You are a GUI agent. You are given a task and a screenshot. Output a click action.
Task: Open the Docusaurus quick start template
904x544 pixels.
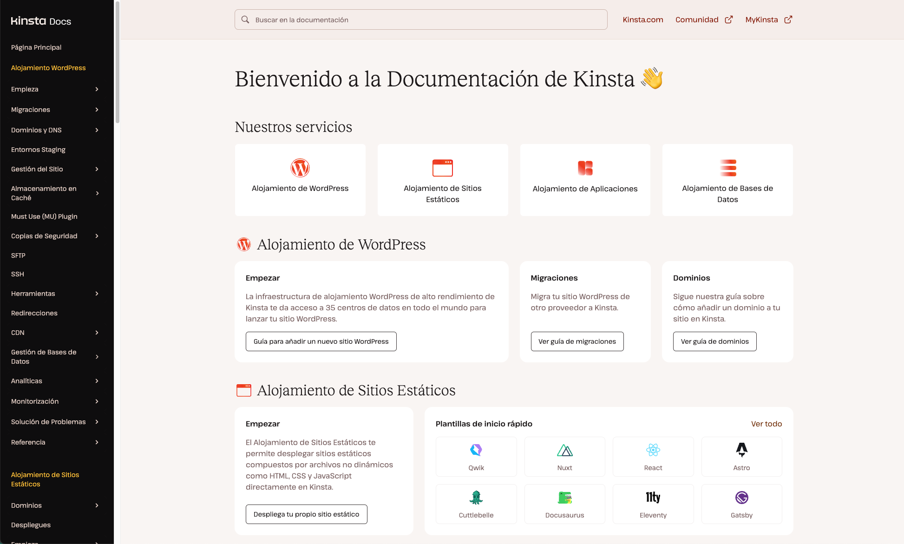(564, 497)
